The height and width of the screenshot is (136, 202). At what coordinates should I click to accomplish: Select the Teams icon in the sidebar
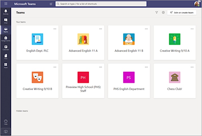(x=6, y=30)
